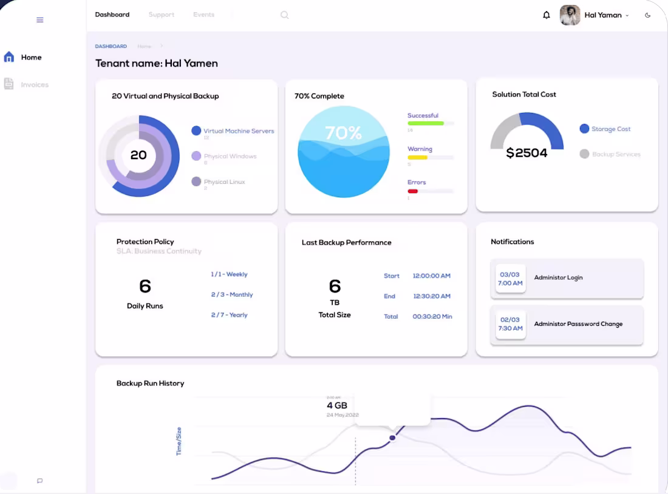Click the Tenant name: Hal Yamen heading
The width and height of the screenshot is (668, 494).
coord(156,64)
